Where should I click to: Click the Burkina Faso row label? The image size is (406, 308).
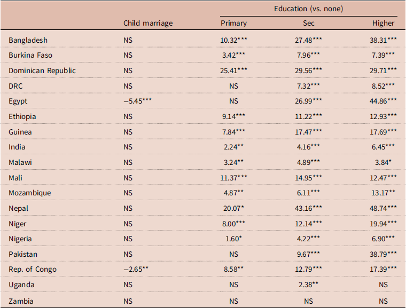30,56
